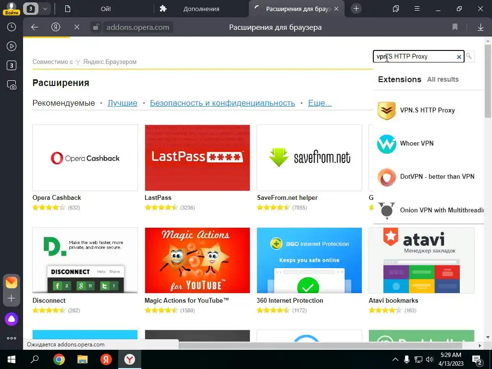The image size is (492, 369).
Task: Open the savefrom.net extension thumbnail
Action: (309, 158)
